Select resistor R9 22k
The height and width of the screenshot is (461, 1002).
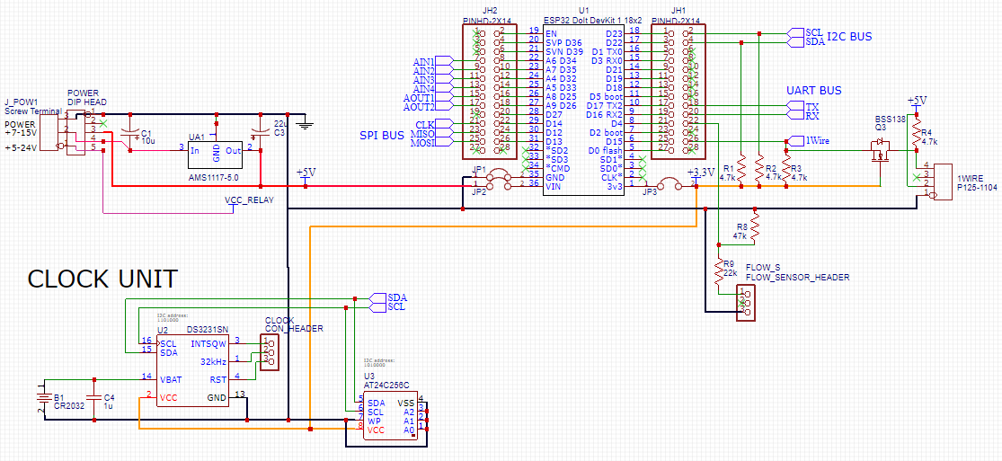[x=719, y=271]
